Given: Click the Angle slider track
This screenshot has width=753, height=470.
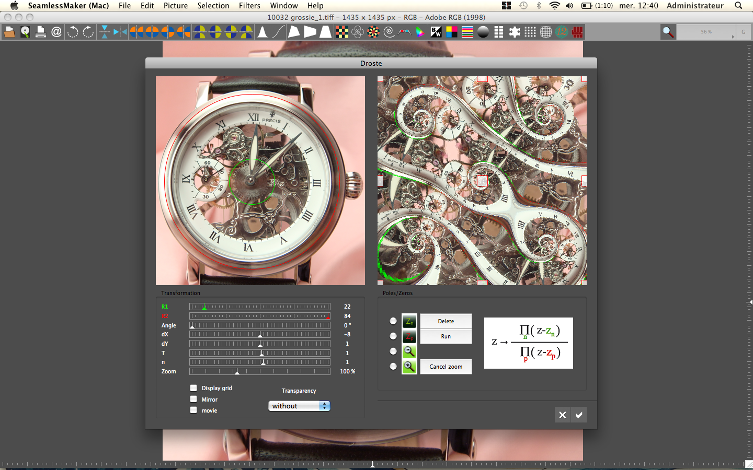Looking at the screenshot, I should (260, 325).
